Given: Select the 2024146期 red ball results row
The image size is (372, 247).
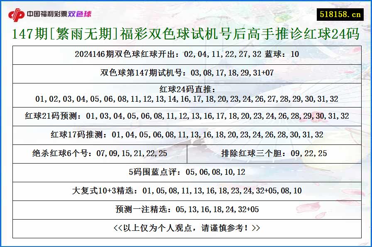Looking at the screenshot, I should 186,54.
